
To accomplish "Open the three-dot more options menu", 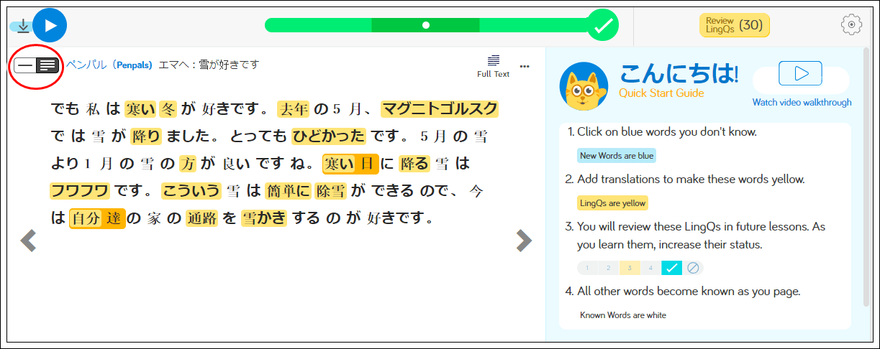I will [525, 67].
